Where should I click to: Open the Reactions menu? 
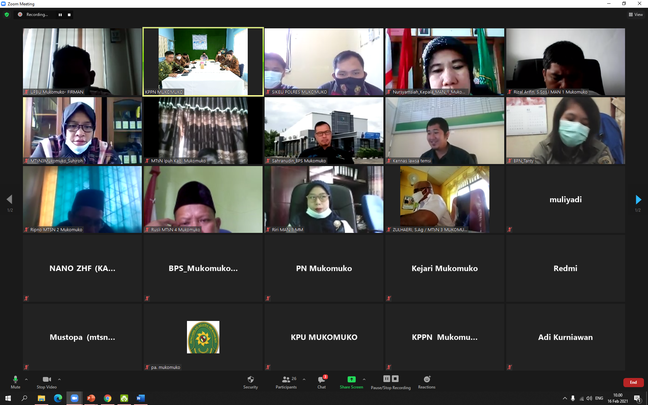pos(427,382)
